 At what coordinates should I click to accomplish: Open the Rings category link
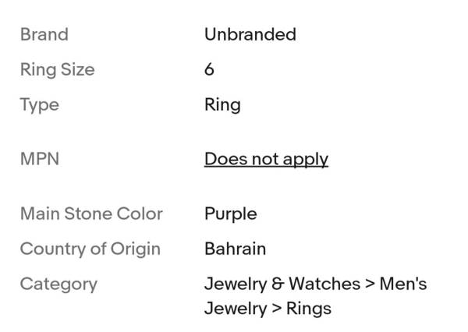309,309
